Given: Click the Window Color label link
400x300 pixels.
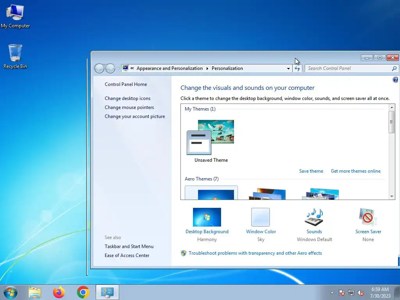Looking at the screenshot, I should [261, 232].
